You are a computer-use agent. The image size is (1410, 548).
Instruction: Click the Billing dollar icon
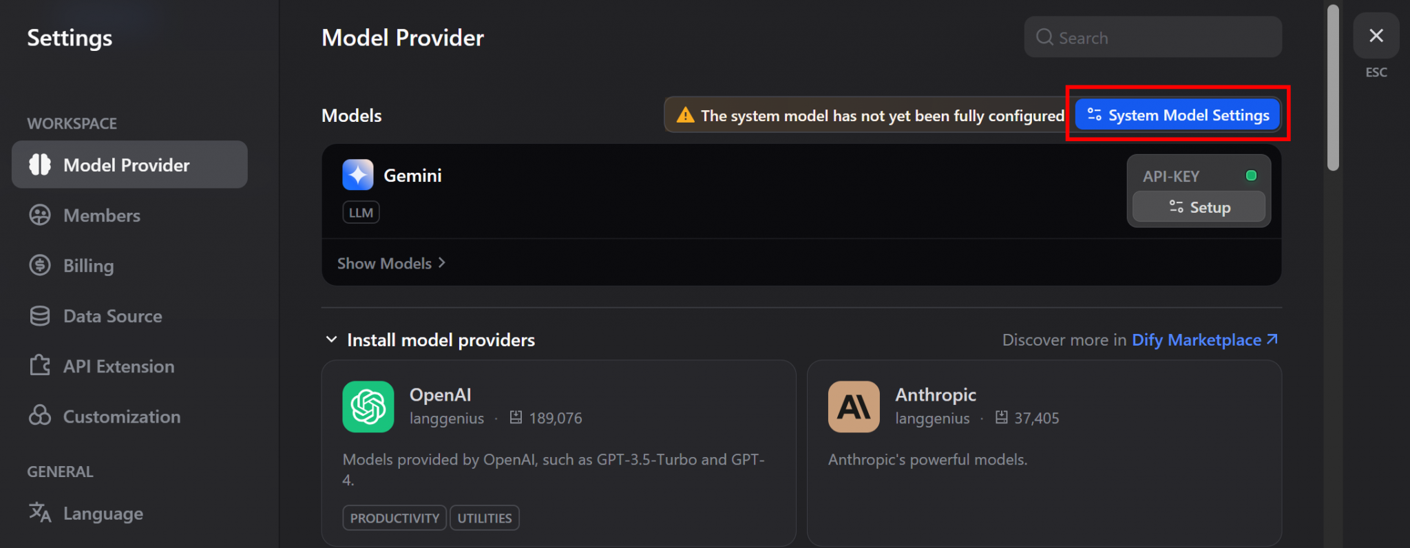(x=40, y=265)
